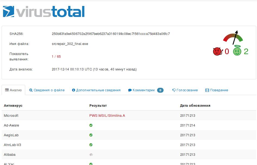The image size is (257, 165).
Task: Click the comment bubble icon next to Комментарии
Action: click(x=130, y=90)
